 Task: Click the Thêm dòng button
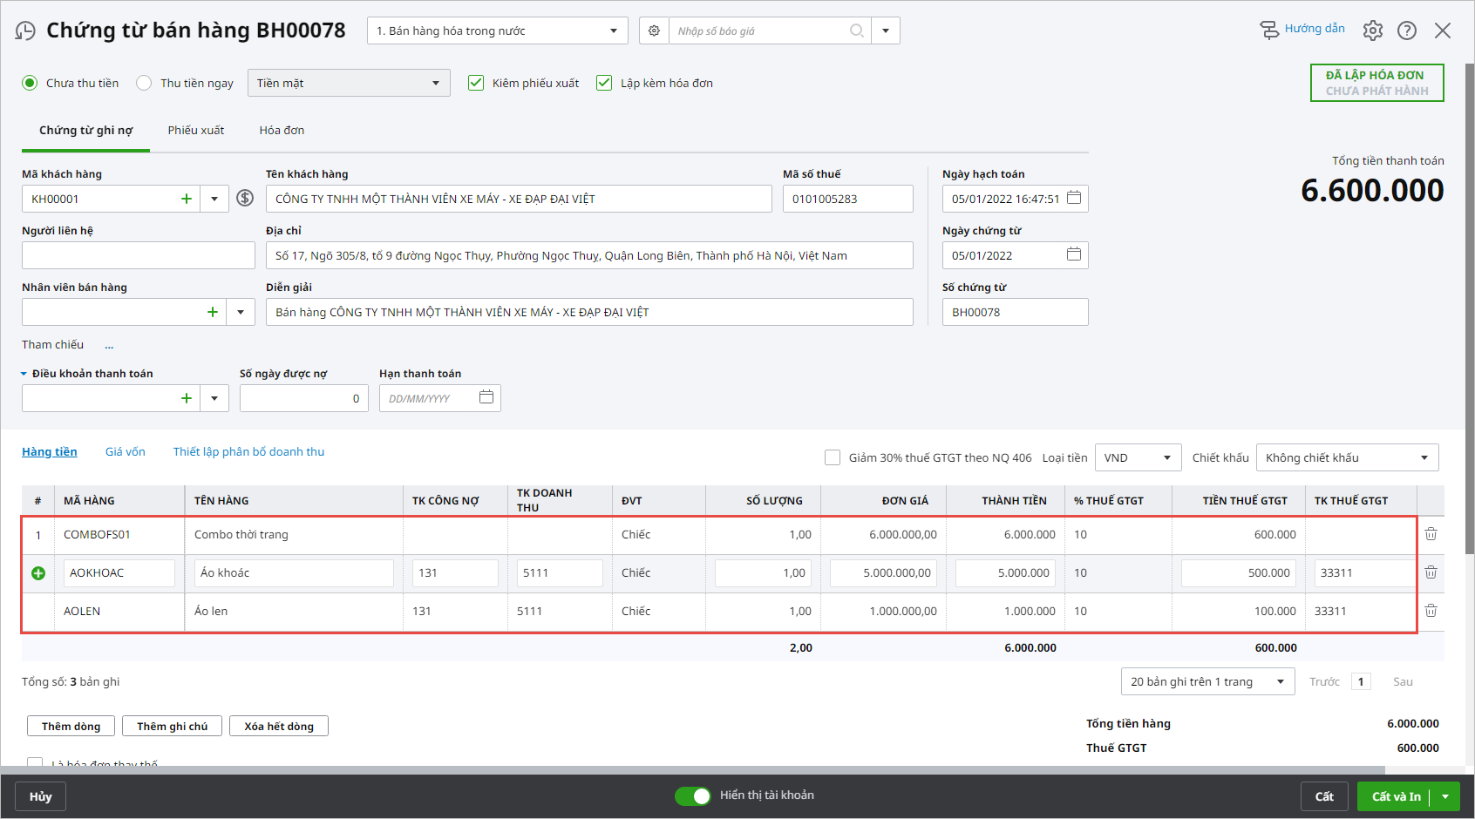click(71, 726)
